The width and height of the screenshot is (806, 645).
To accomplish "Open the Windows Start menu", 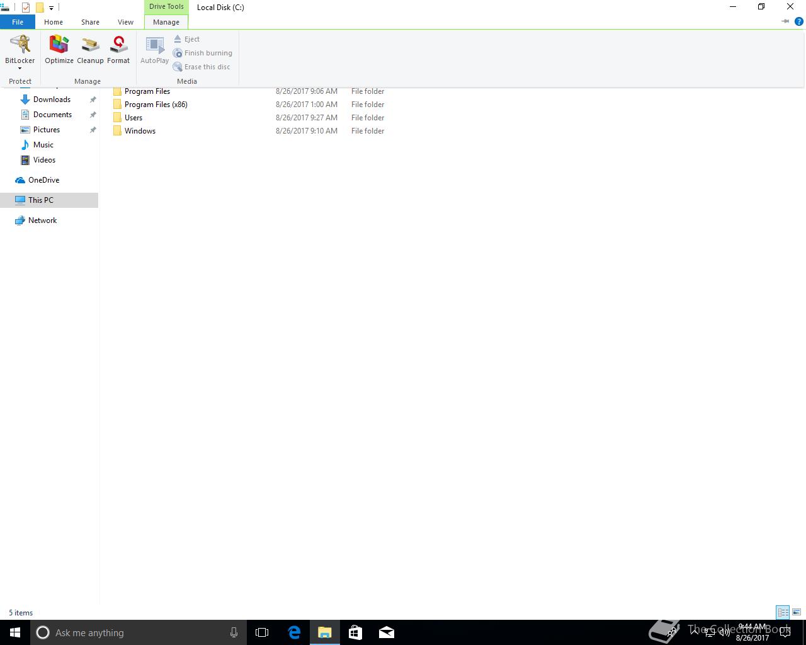I will point(15,632).
